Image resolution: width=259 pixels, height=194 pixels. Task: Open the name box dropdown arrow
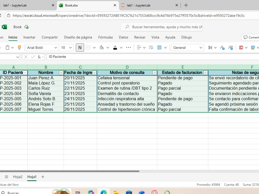(x=18, y=57)
